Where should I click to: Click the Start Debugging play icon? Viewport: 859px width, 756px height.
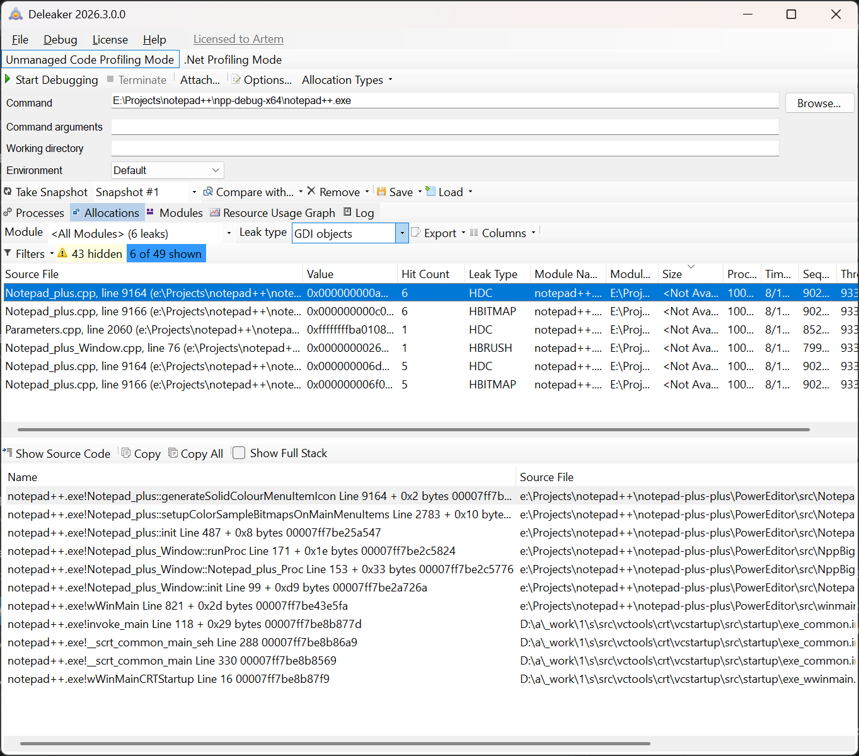pyautogui.click(x=8, y=79)
